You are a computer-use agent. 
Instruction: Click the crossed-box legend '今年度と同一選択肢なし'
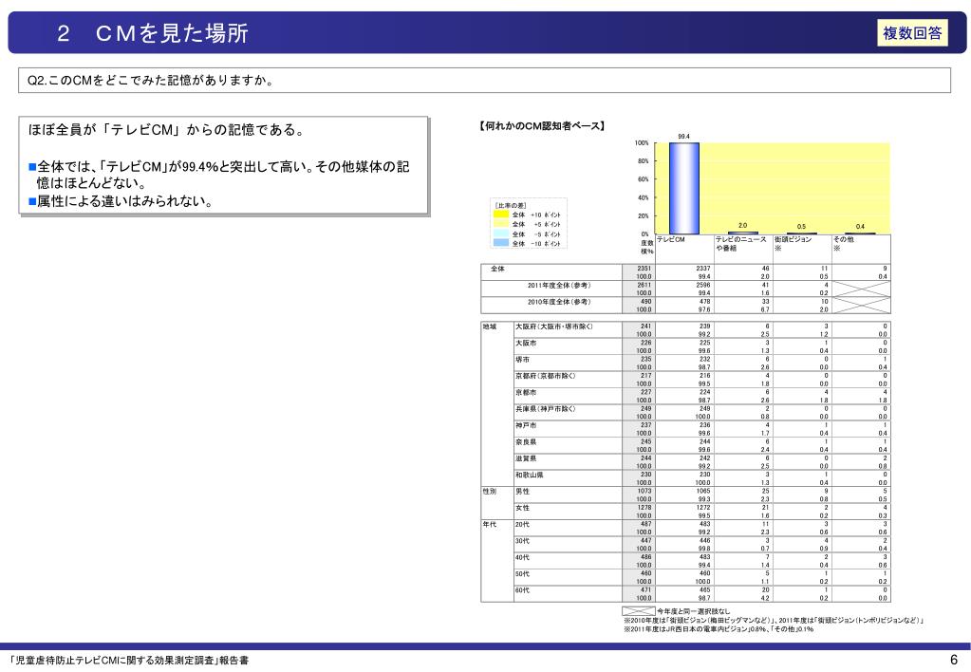tap(676, 611)
